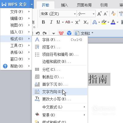The height and width of the screenshot is (123, 123).
Task: Apply yellow text highlight
Action: (104, 22)
